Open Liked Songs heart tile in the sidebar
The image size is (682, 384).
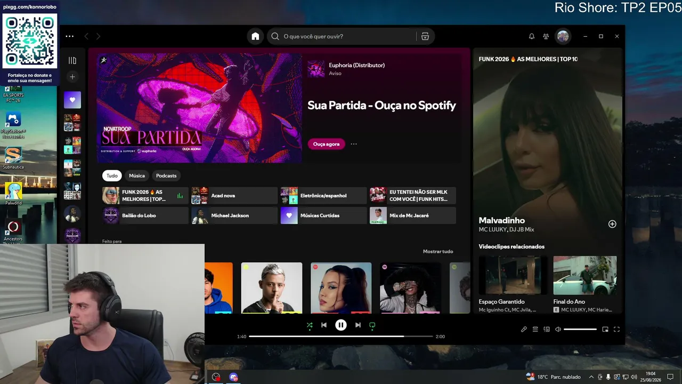click(72, 100)
